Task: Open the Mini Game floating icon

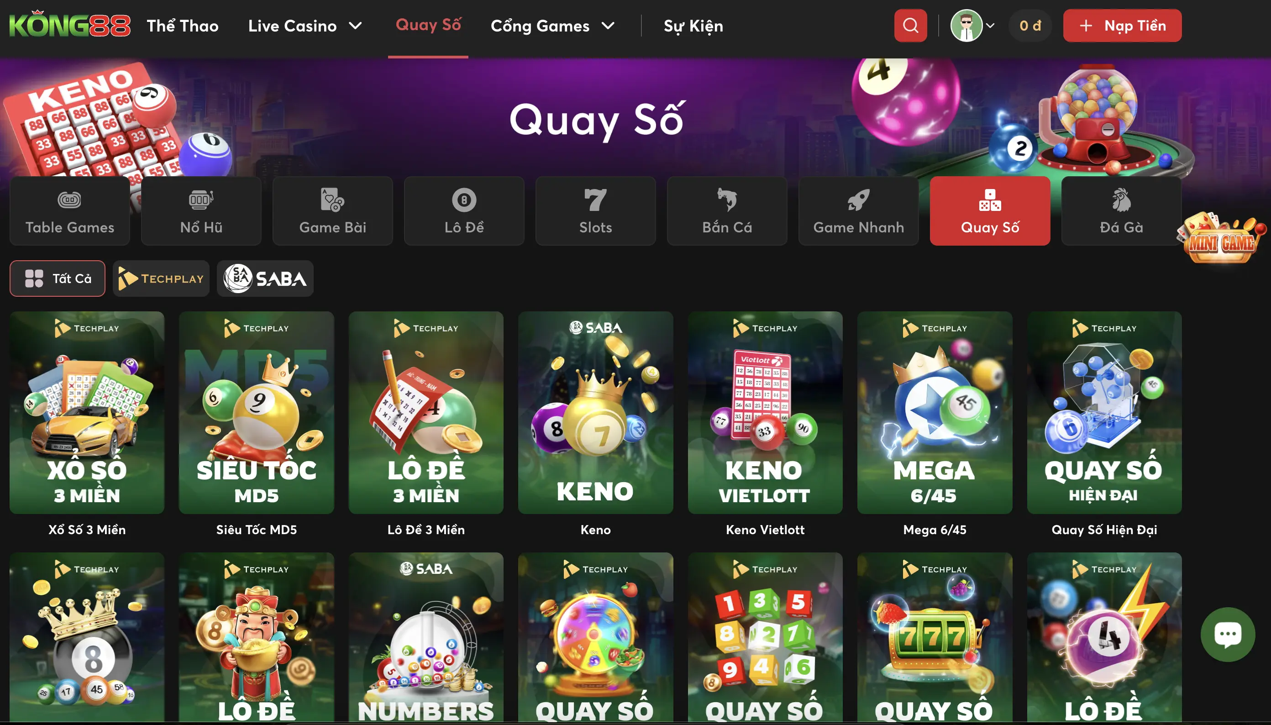Action: click(1221, 237)
